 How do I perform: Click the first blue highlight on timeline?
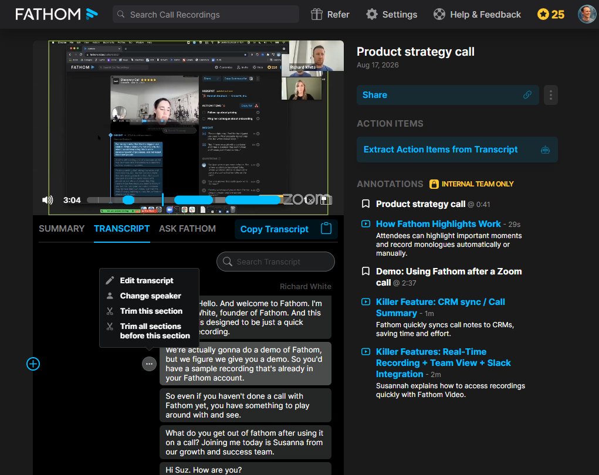tap(128, 200)
